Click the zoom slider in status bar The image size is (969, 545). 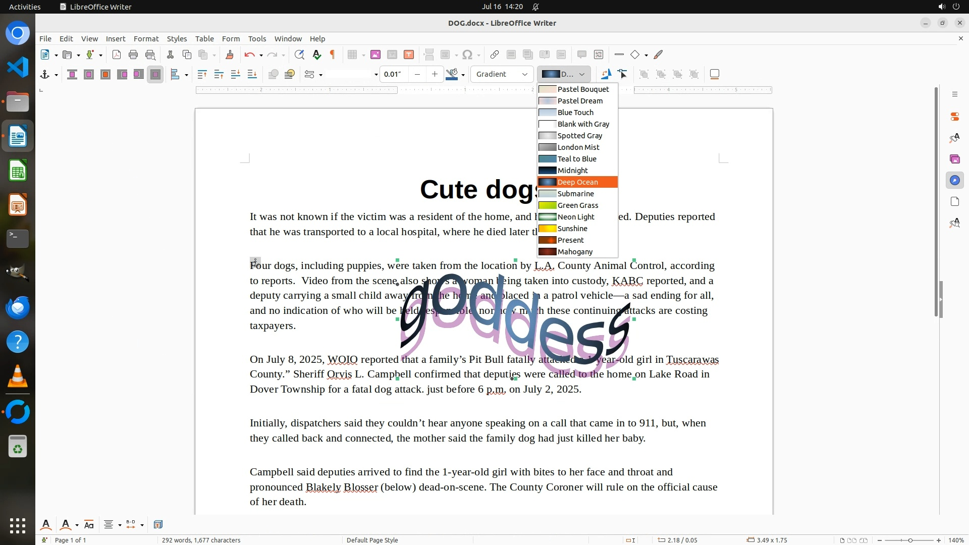point(909,540)
